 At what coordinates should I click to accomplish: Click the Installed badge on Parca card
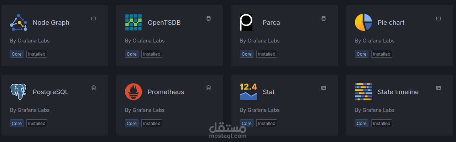click(x=267, y=54)
